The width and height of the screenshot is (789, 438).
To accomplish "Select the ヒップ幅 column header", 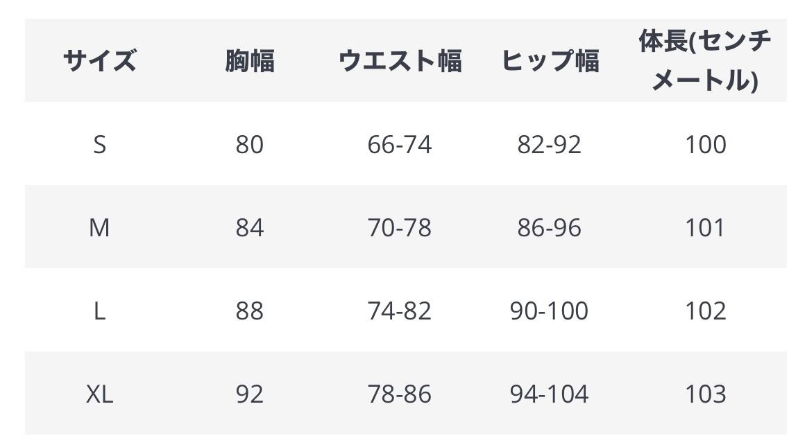I will point(550,61).
